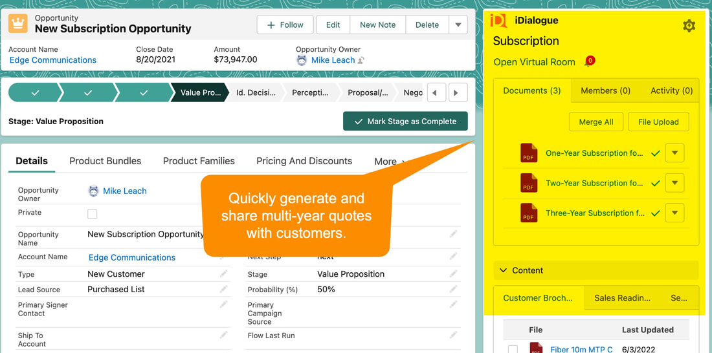Edit Lead Source pencil icon
The height and width of the screenshot is (353, 712).
tap(223, 289)
